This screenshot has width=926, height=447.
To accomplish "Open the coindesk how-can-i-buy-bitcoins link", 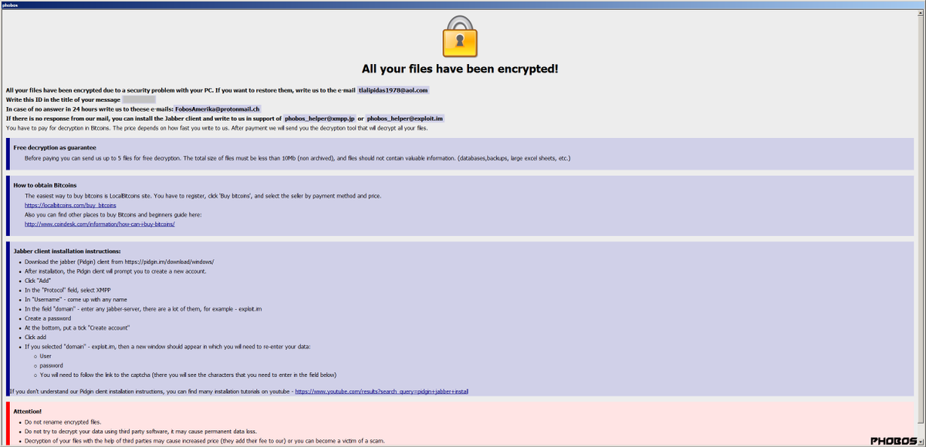I will pos(100,224).
